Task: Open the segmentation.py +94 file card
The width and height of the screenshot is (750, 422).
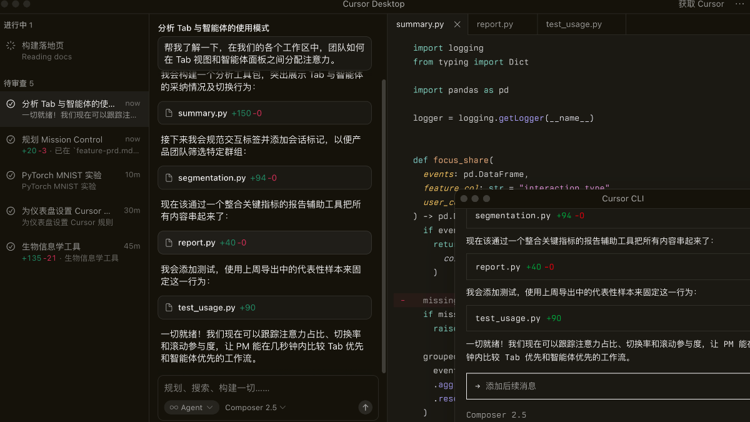Action: (x=264, y=178)
